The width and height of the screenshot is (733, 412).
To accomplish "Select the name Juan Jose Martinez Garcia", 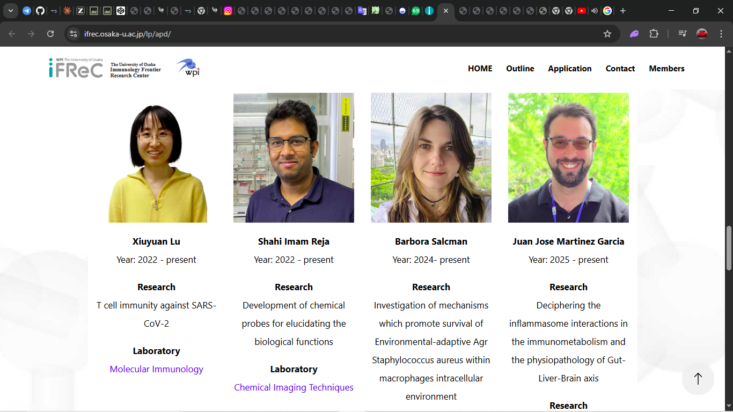I will (568, 241).
